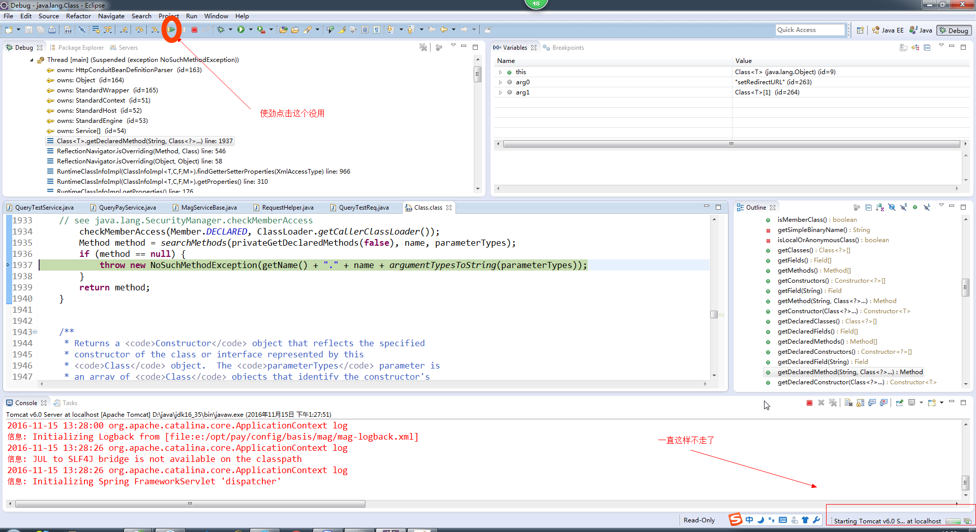Switch to the Breakpoints tab
This screenshot has height=532, width=976.
563,48
